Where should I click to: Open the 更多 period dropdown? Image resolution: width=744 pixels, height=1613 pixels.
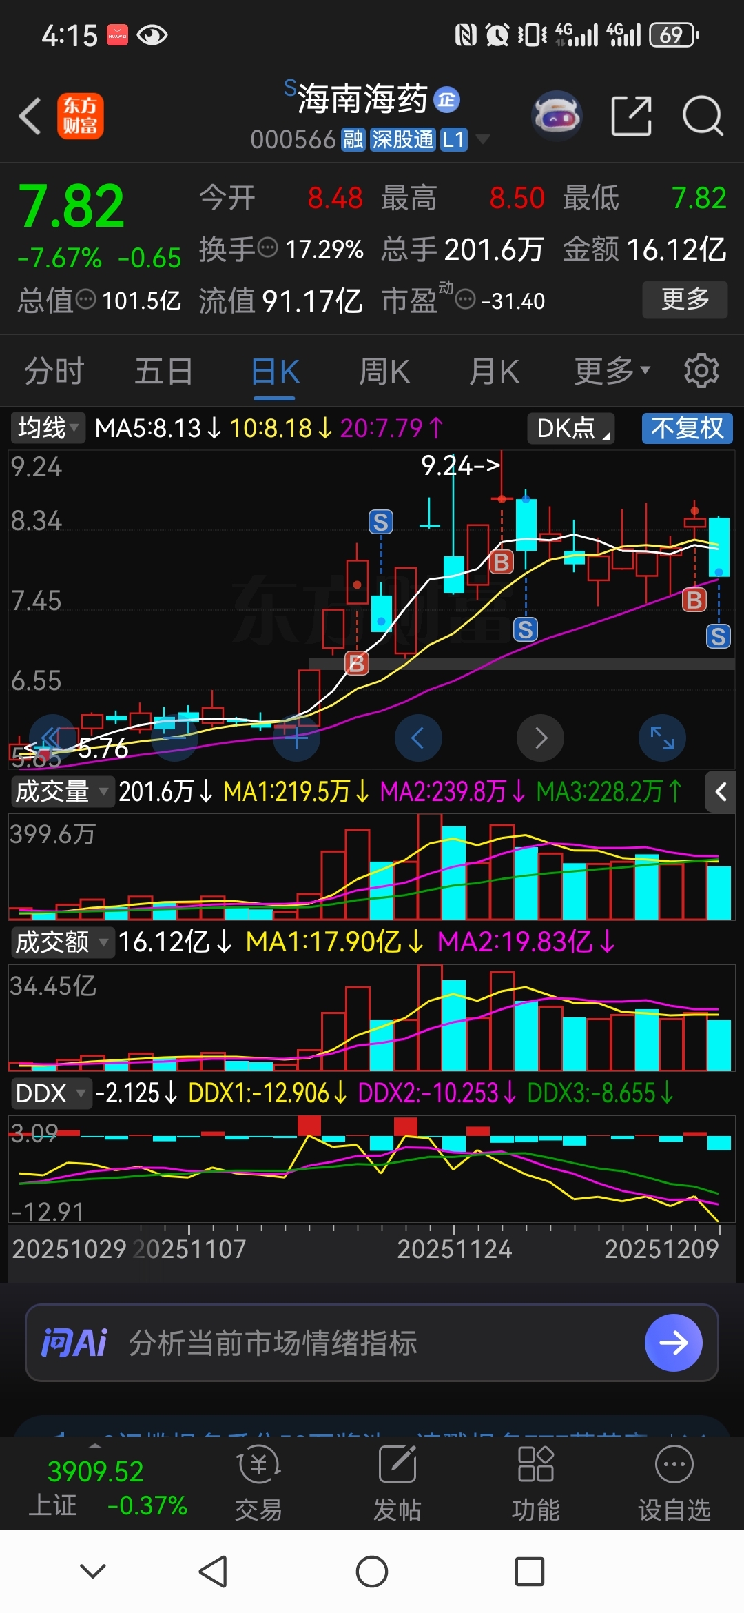[x=612, y=372]
